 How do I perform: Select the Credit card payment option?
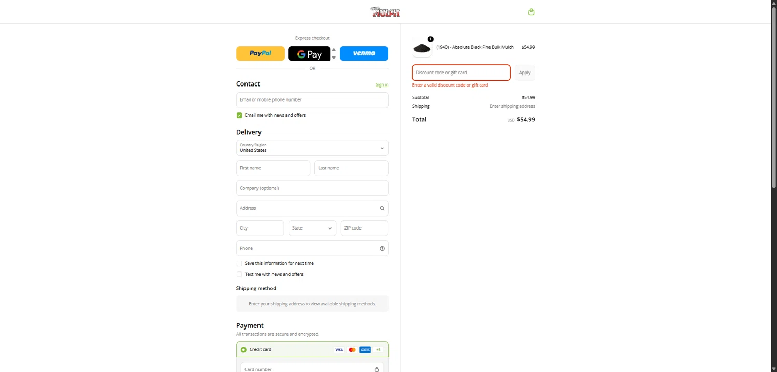tap(243, 350)
